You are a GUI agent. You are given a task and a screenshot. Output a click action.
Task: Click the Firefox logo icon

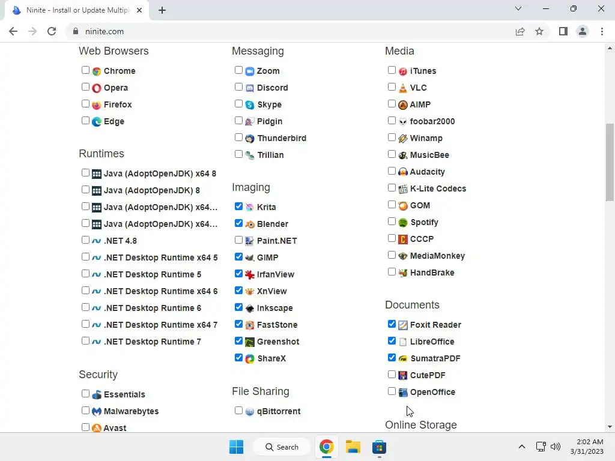[x=97, y=105]
